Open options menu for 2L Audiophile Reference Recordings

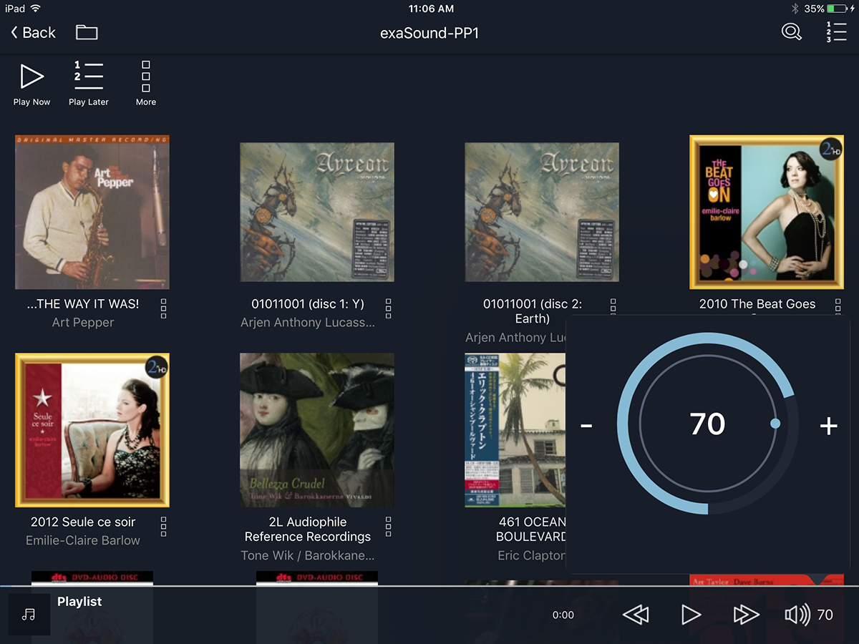coord(389,527)
